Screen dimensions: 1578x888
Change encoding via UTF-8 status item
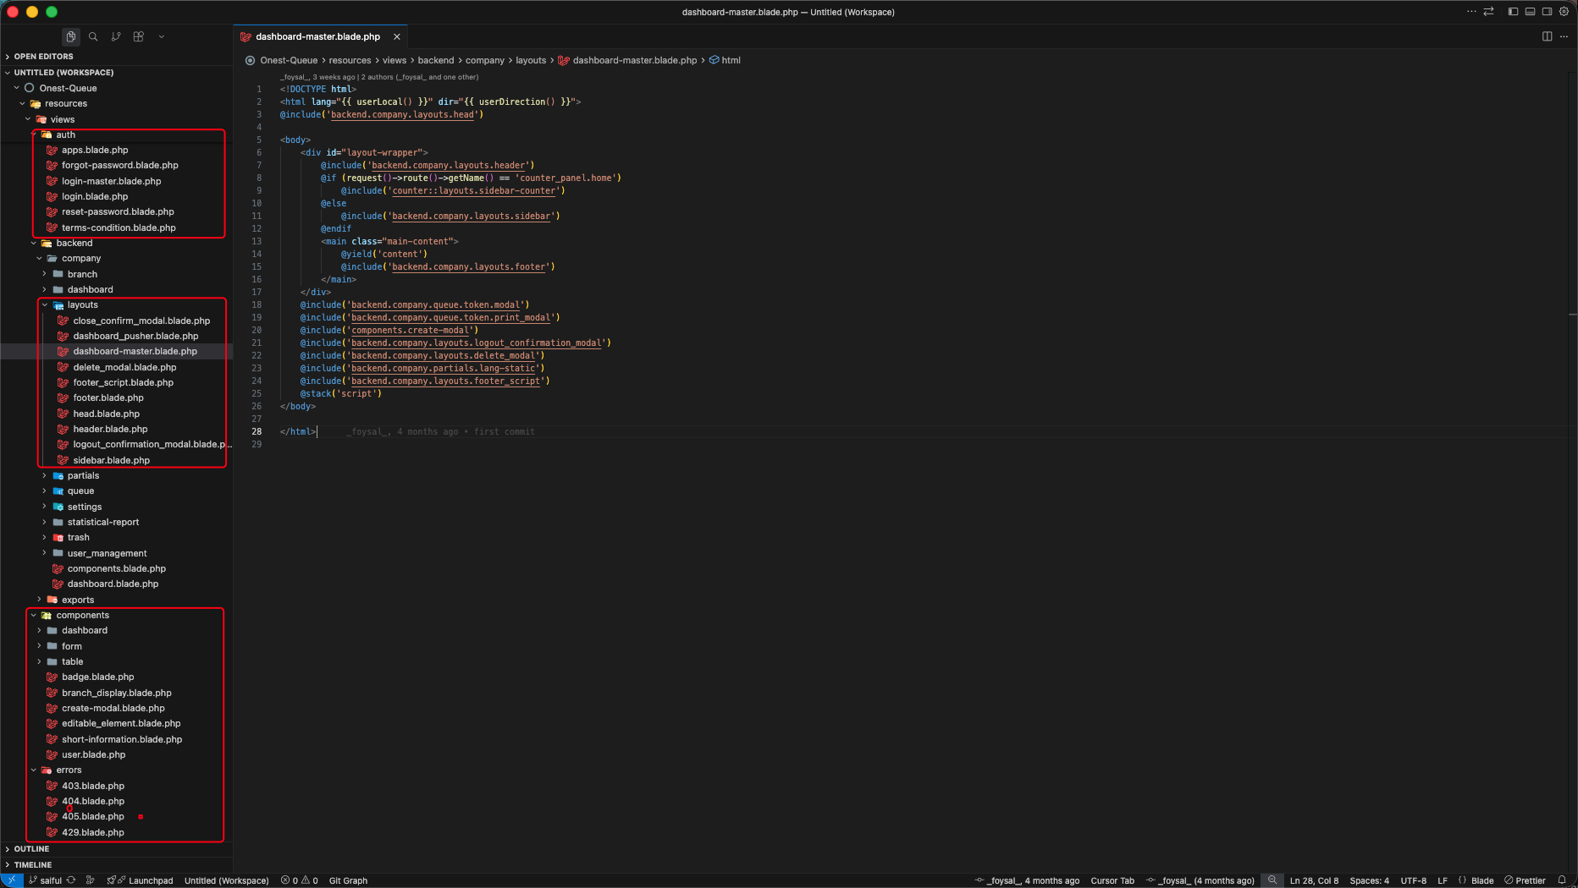1413,880
